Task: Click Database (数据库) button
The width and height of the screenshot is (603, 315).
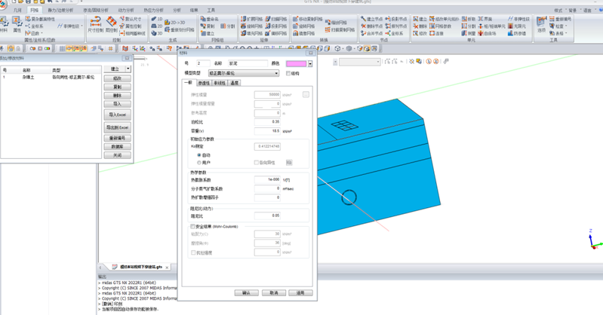Action: 117,147
